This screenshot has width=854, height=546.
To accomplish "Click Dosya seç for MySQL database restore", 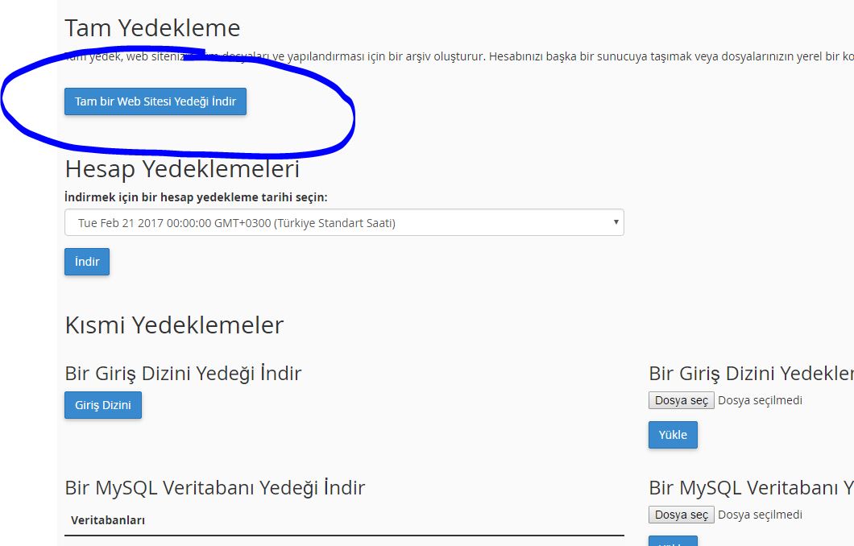I will pyautogui.click(x=681, y=515).
